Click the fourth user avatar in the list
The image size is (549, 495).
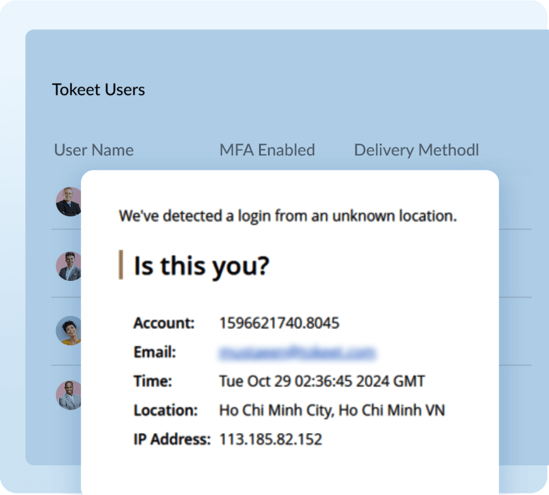[x=68, y=395]
